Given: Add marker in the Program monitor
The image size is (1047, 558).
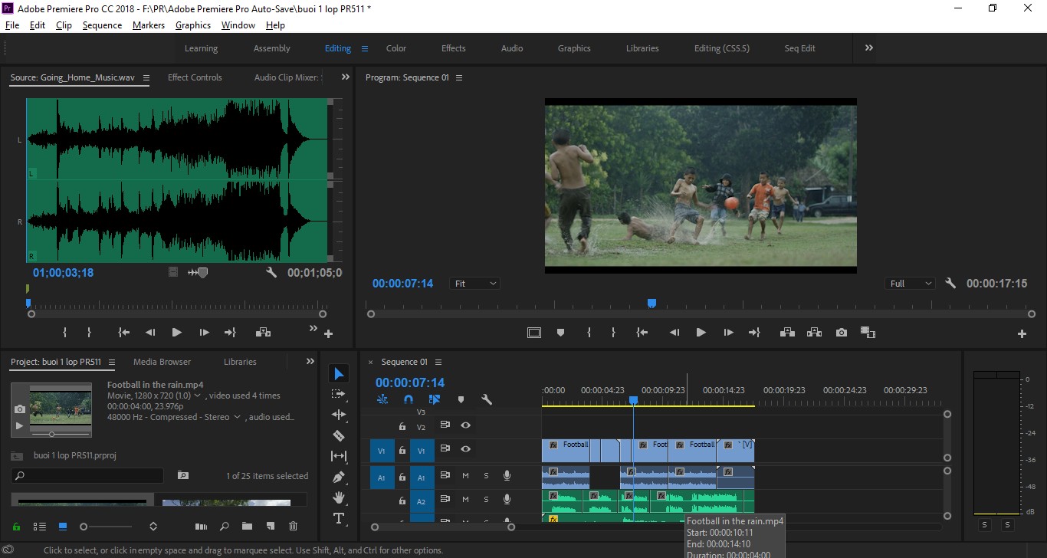Looking at the screenshot, I should click(560, 333).
